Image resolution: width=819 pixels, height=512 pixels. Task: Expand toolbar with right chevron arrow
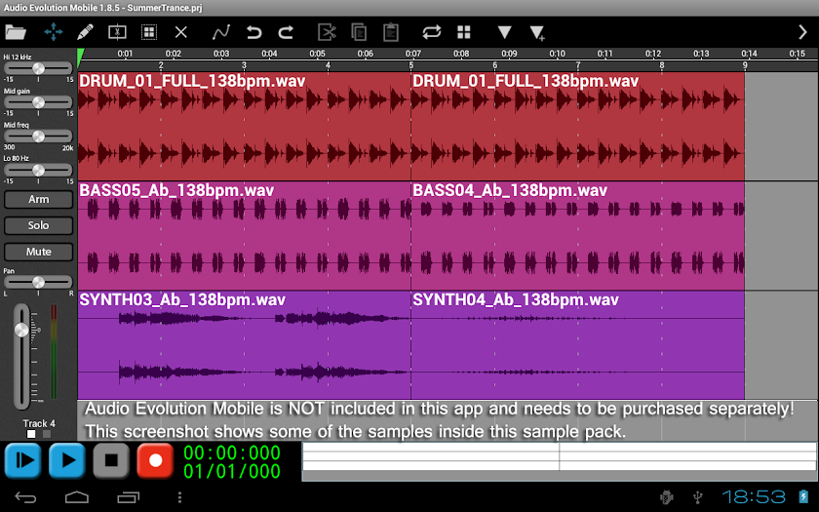click(802, 32)
